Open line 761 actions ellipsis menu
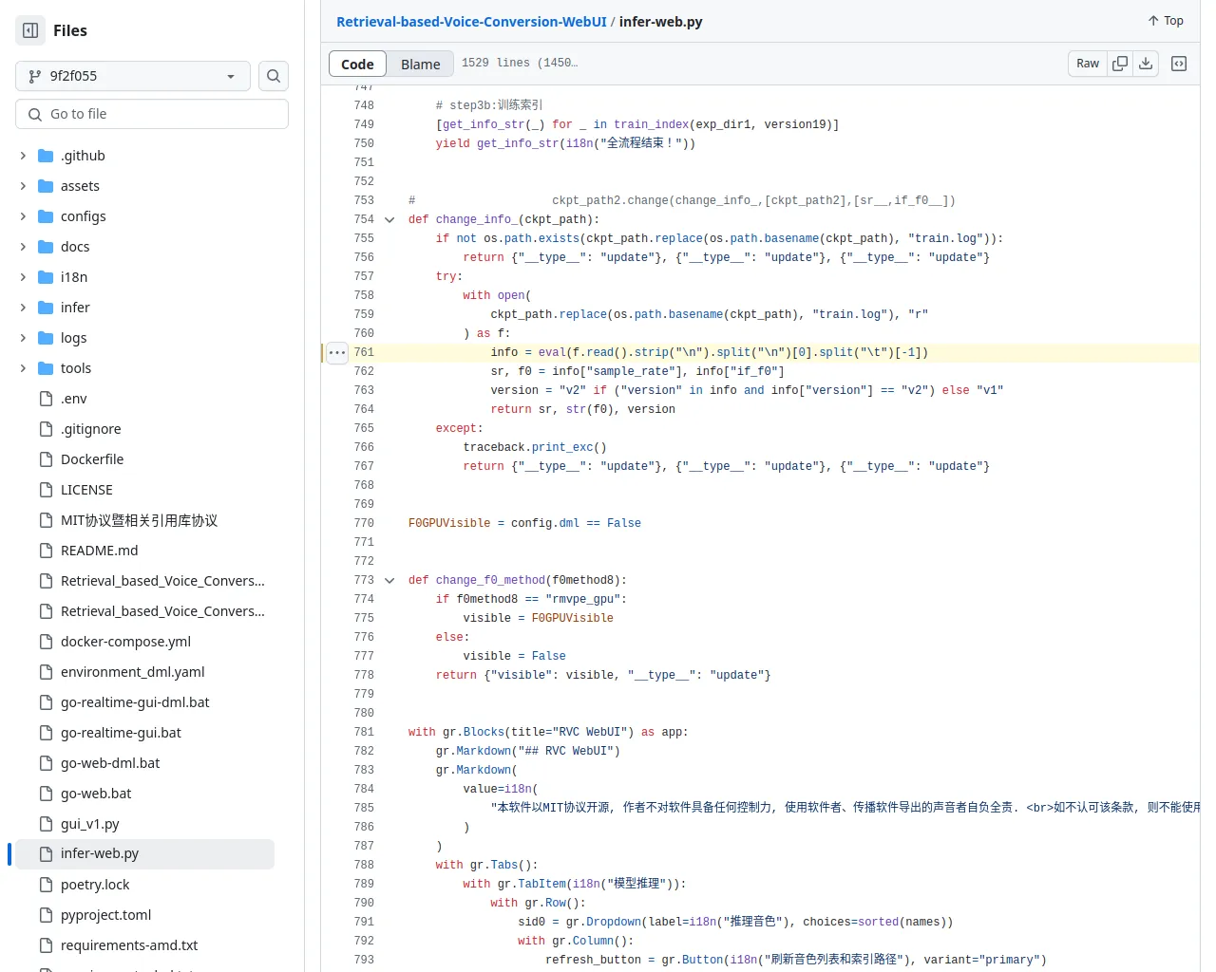Viewport: 1216px width, 972px height. 337,352
